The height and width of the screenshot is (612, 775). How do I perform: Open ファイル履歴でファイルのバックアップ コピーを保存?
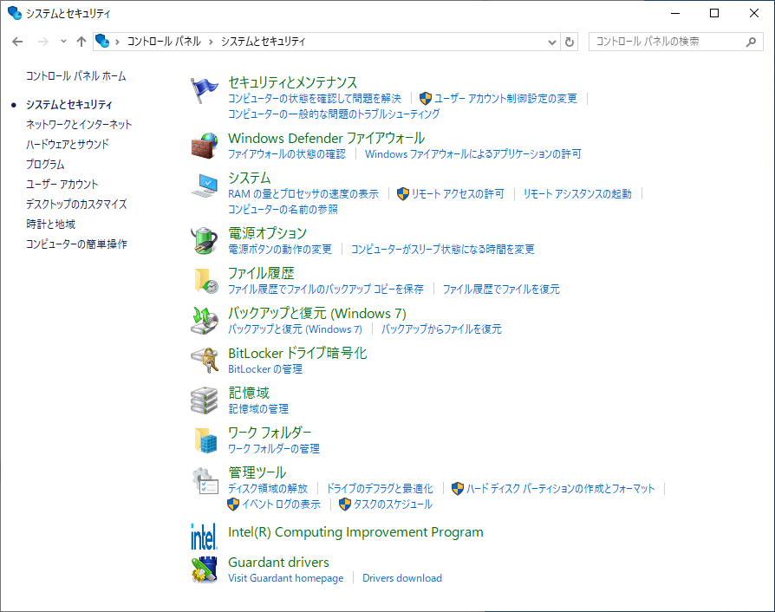coord(326,290)
